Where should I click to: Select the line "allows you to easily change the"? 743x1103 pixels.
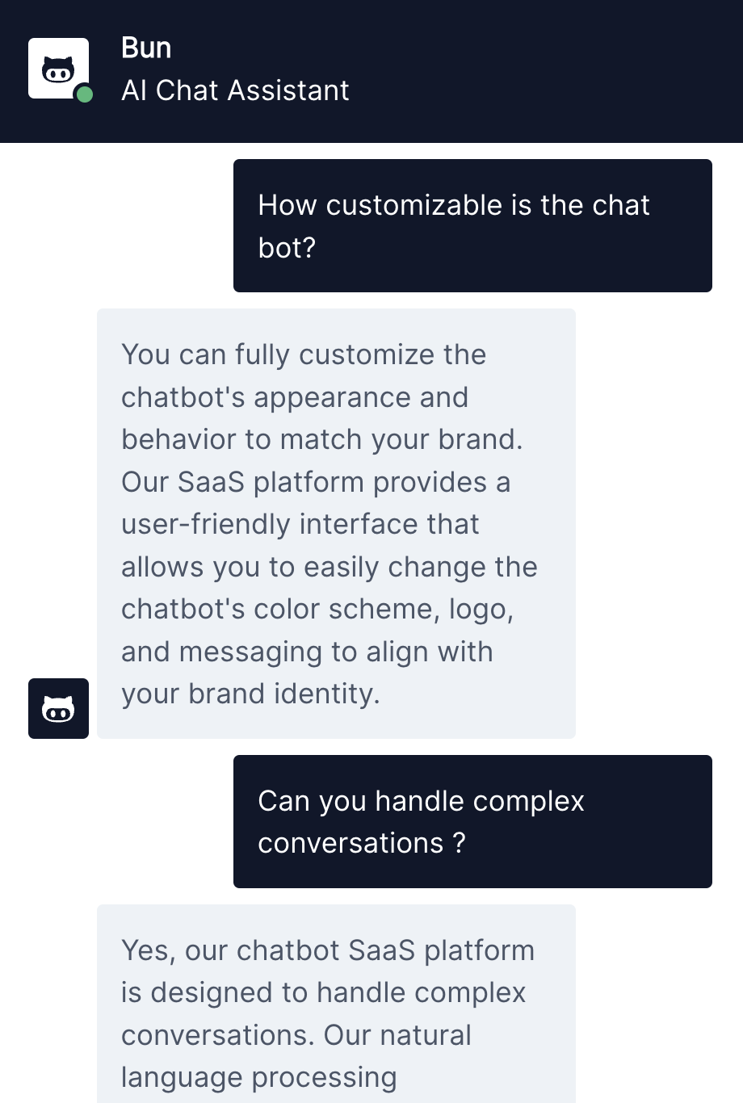pos(330,567)
